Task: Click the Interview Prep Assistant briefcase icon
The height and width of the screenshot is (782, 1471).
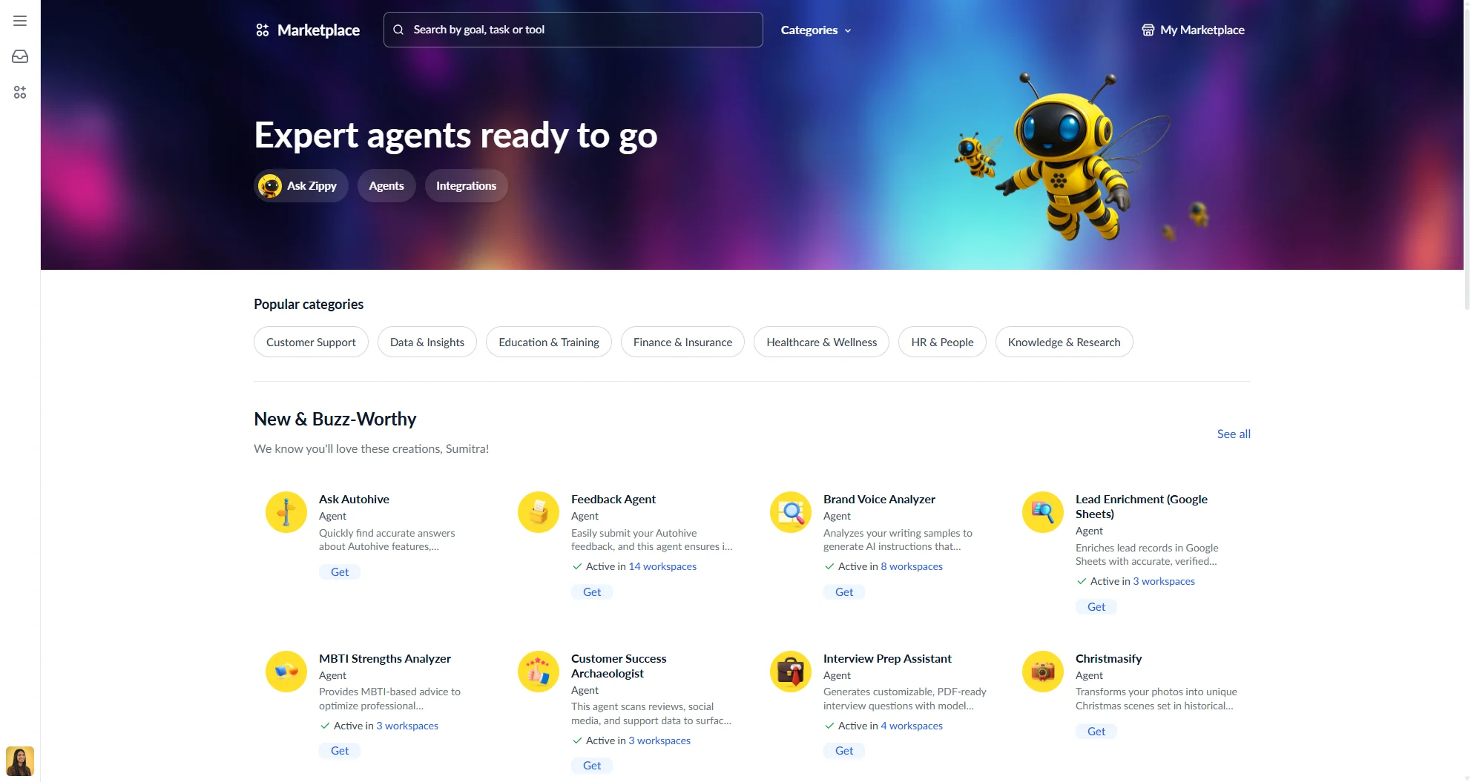Action: point(790,671)
